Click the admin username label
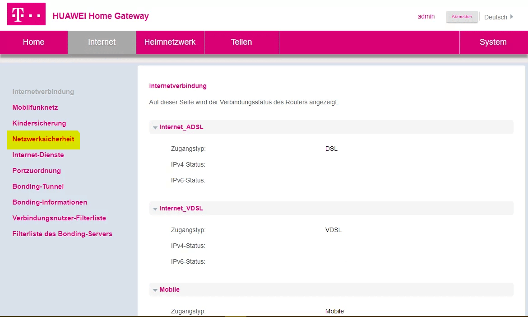The image size is (528, 317). click(x=426, y=17)
